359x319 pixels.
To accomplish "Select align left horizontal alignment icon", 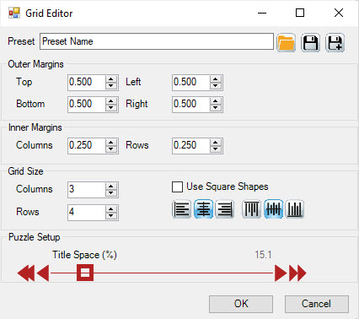I will click(x=181, y=209).
